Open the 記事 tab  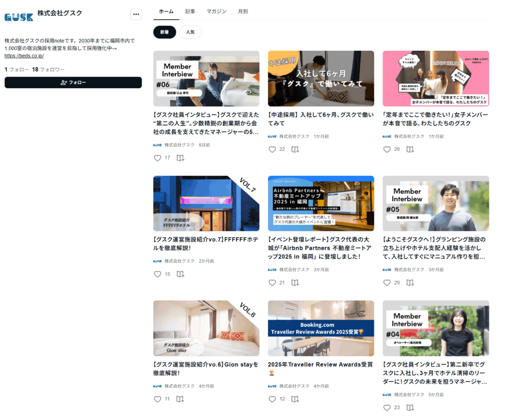[190, 11]
